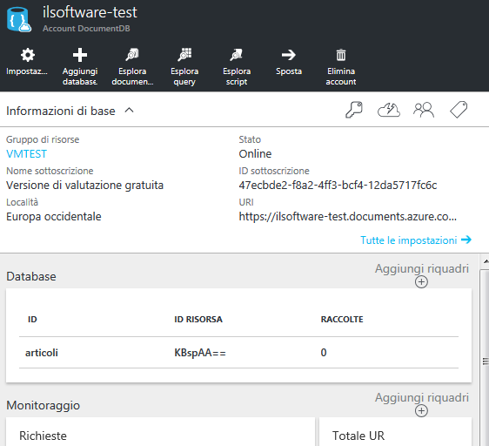Click Elimina account trash icon
Image resolution: width=489 pixels, height=446 pixels.
(x=341, y=55)
